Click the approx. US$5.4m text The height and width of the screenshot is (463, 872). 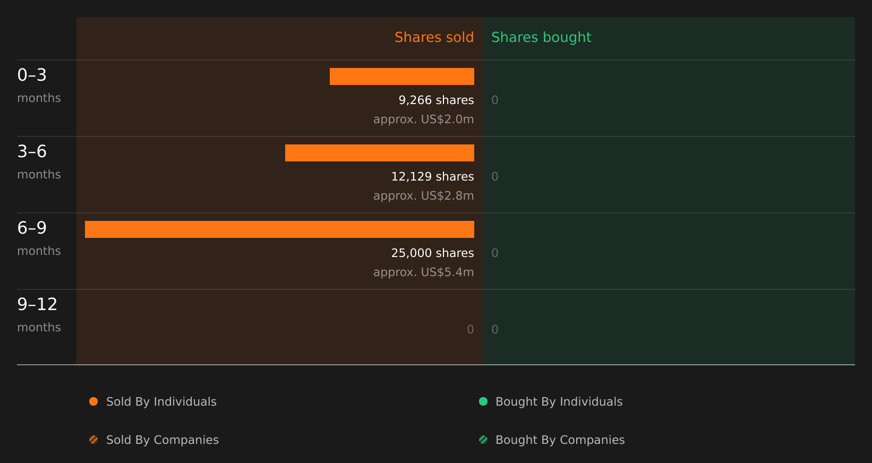coord(424,272)
